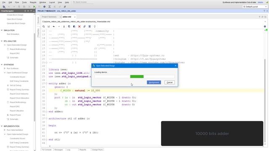The width and height of the screenshot is (269, 151).
Task: Collapse the RTL ANALYSIS section
Action: pyautogui.click(x=2, y=41)
